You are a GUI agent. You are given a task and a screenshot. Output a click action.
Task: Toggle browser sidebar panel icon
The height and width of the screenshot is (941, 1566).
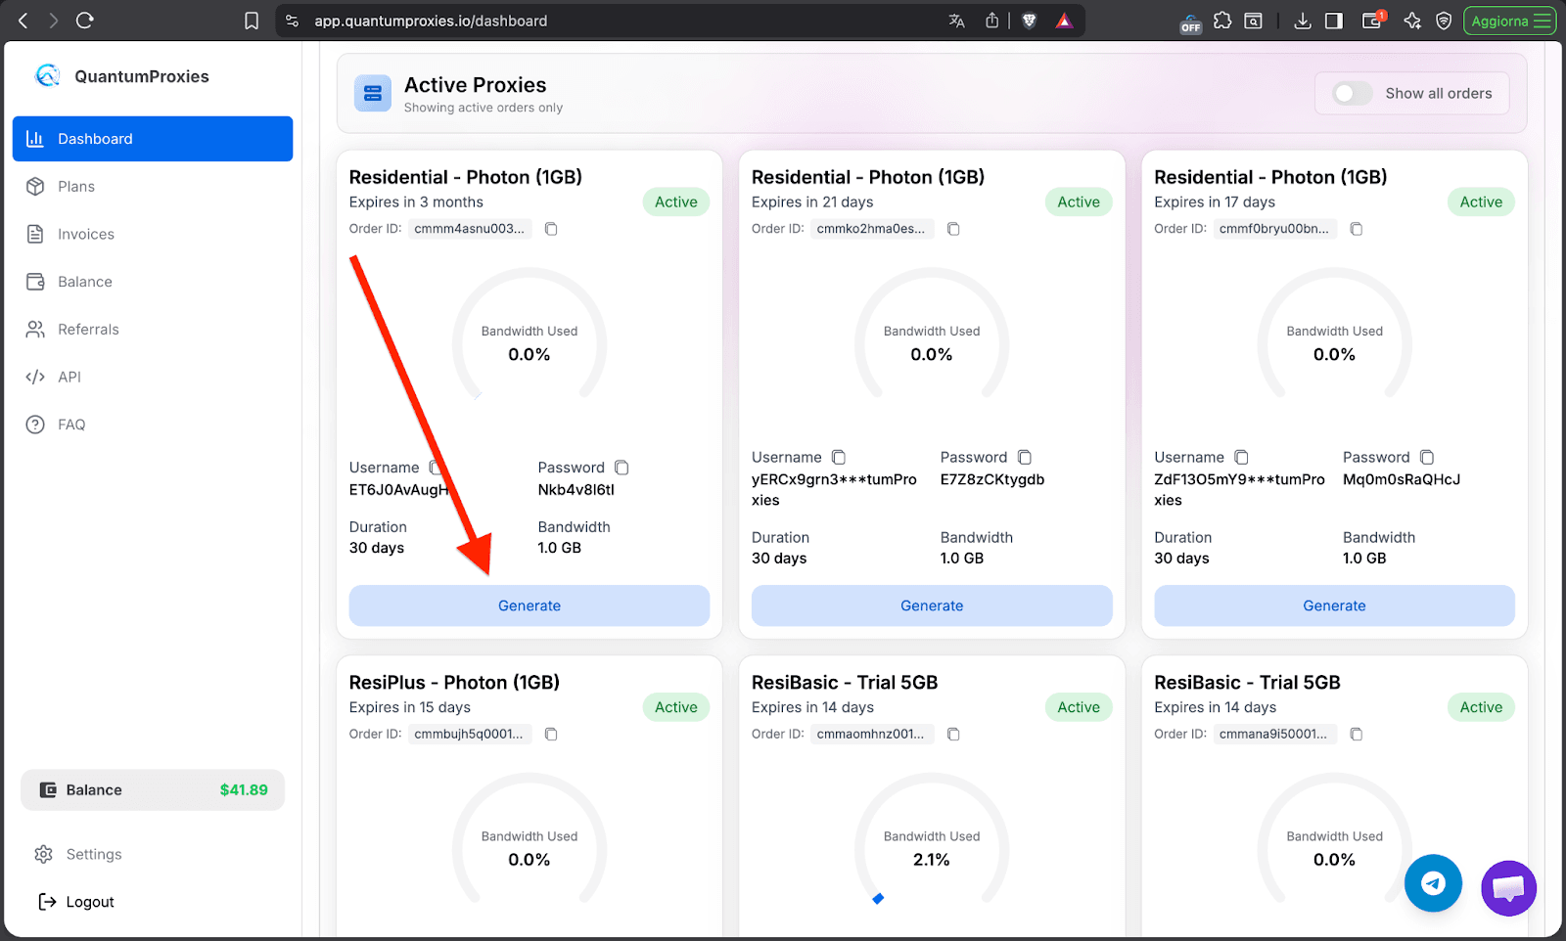pos(1333,21)
